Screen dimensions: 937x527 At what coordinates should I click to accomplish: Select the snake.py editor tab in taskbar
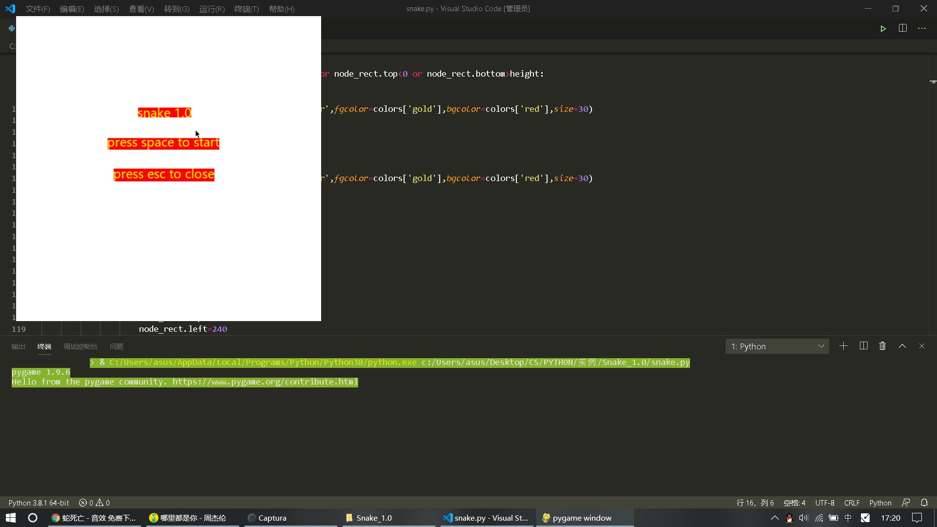tap(486, 518)
